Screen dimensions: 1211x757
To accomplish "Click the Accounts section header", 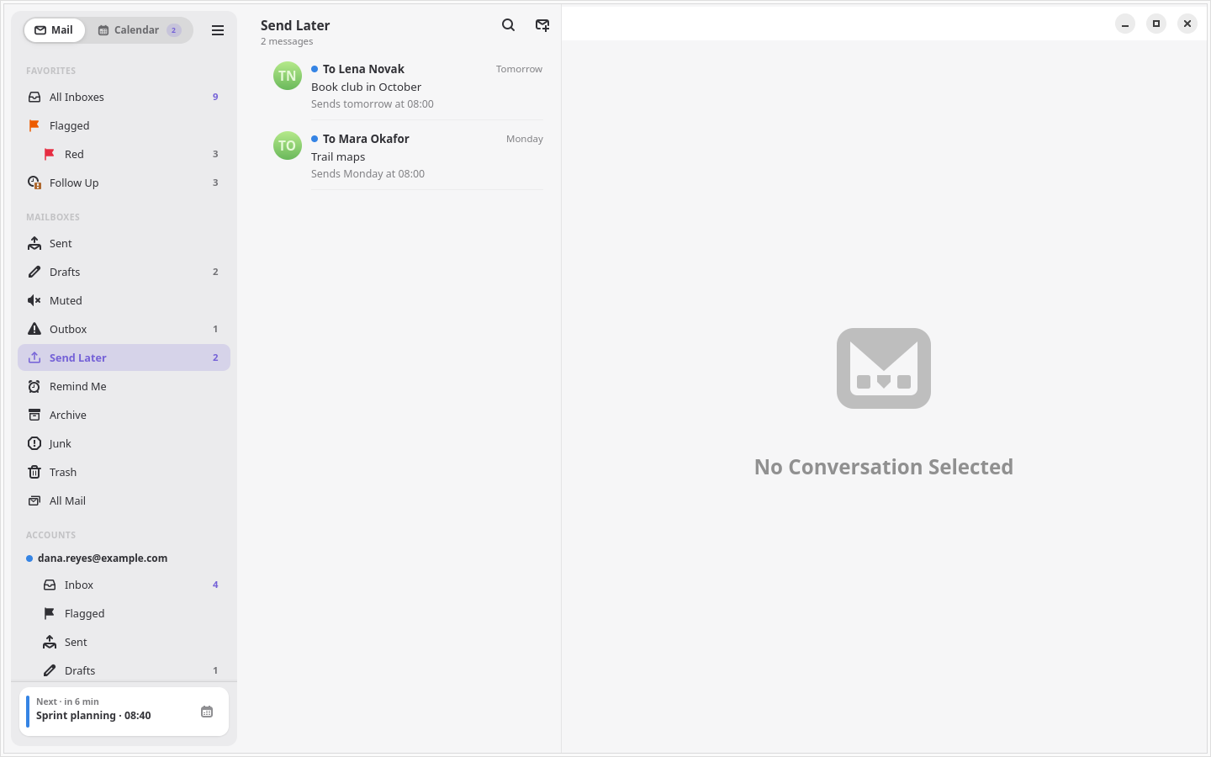I will (50, 535).
